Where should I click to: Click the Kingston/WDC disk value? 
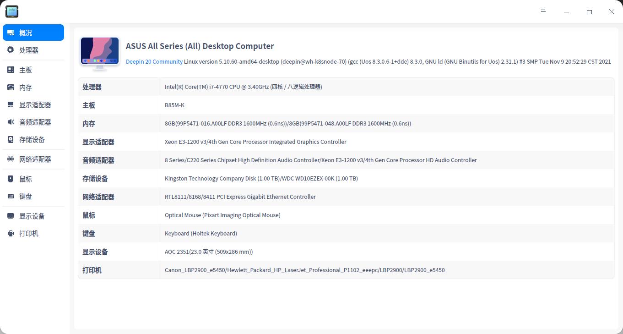click(261, 178)
